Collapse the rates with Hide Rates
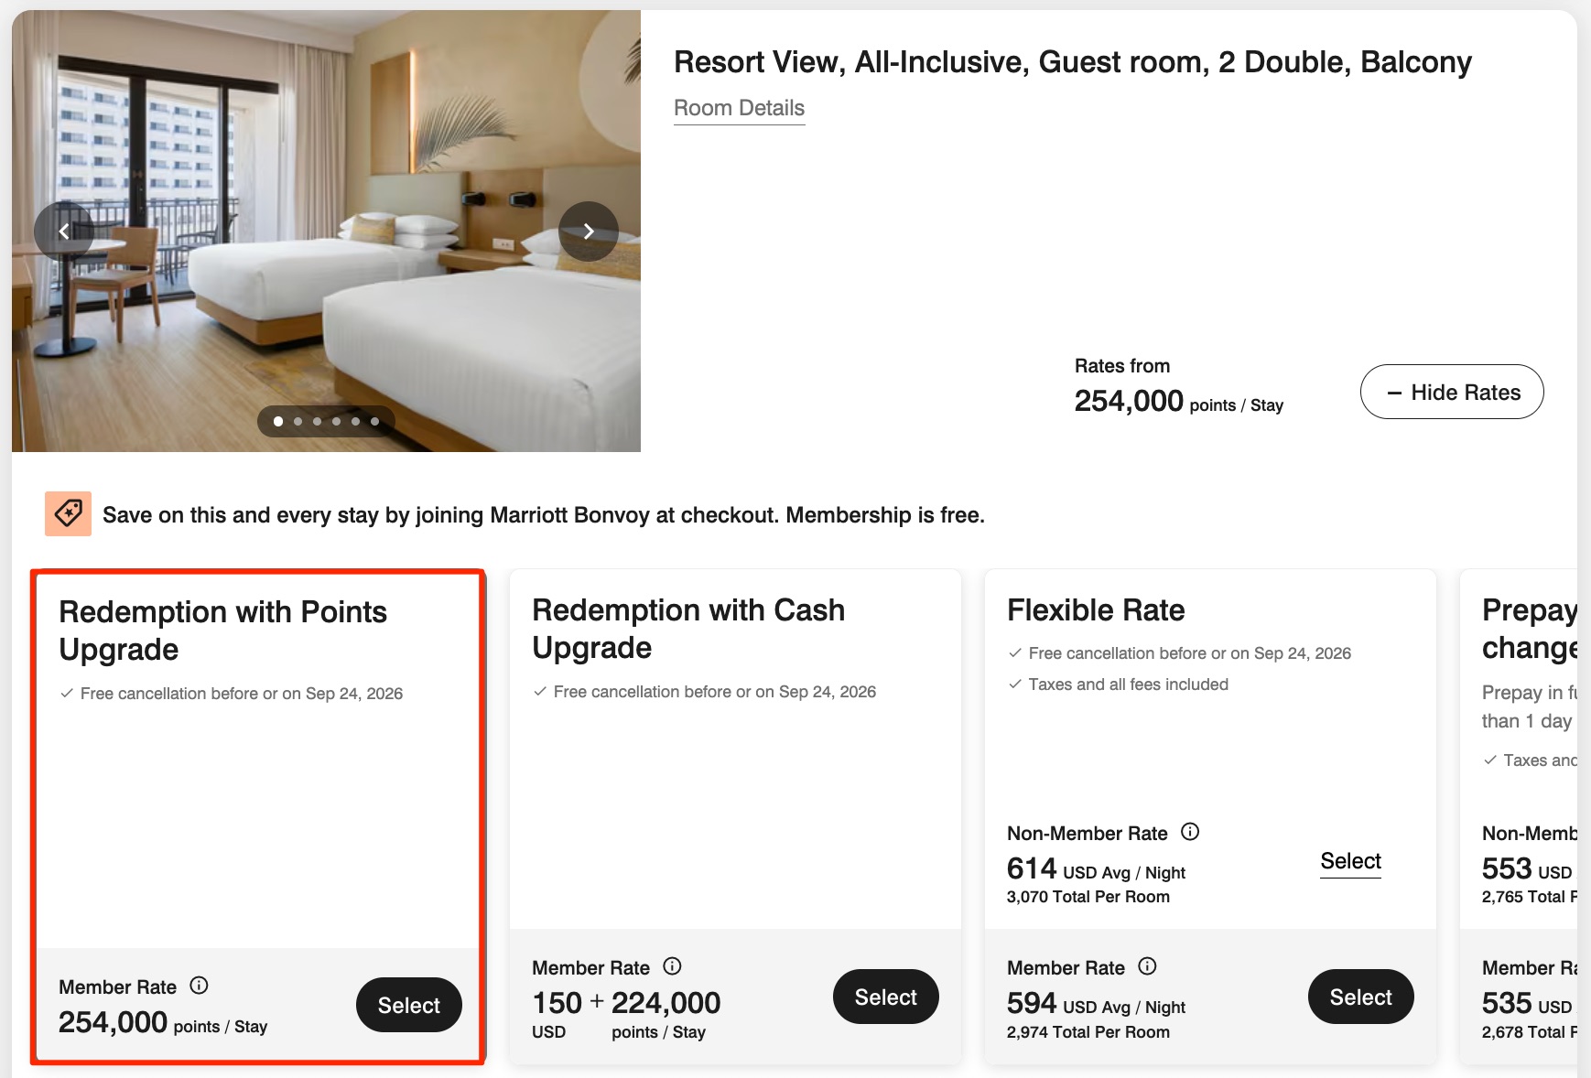The height and width of the screenshot is (1078, 1591). 1450,392
